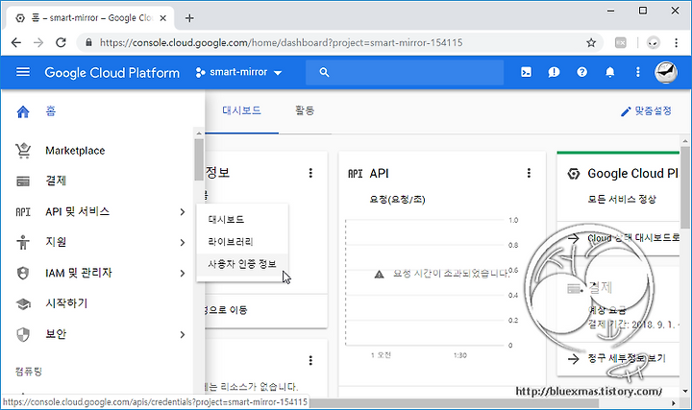The image size is (692, 410).
Task: Click the 컴퓨팅 section heading
Action: coord(28,372)
